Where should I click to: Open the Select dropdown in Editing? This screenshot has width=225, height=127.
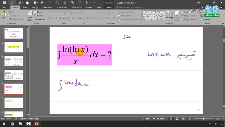pos(205,20)
